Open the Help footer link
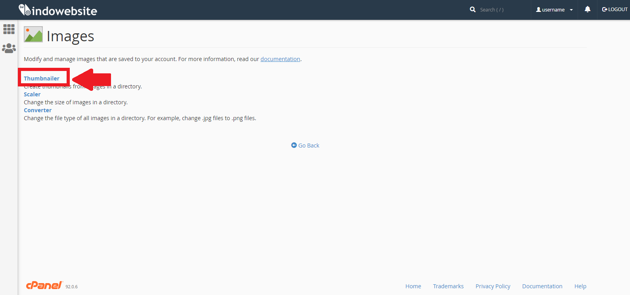630x295 pixels. click(580, 286)
